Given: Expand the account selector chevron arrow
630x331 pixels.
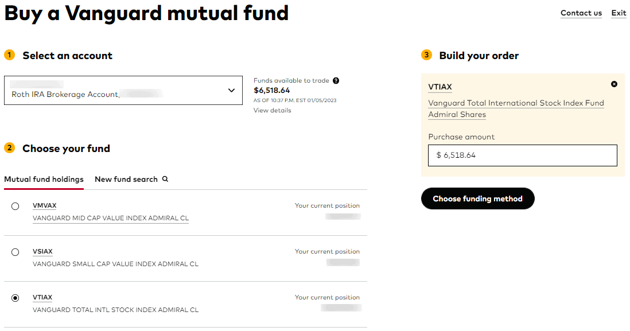Looking at the screenshot, I should click(231, 91).
